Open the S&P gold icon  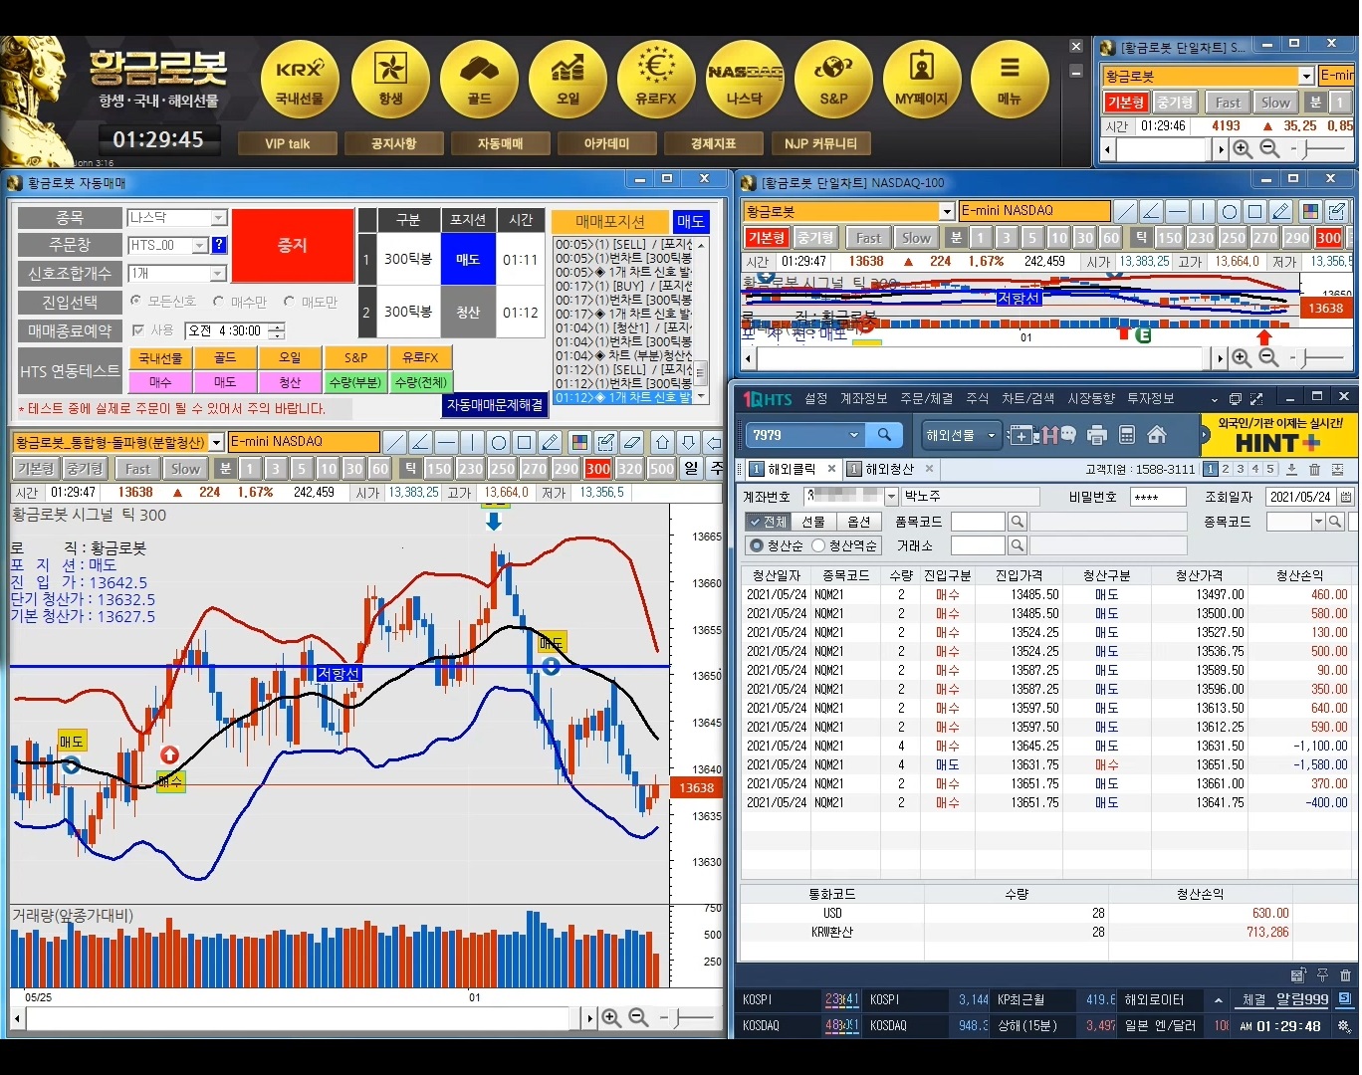point(833,81)
